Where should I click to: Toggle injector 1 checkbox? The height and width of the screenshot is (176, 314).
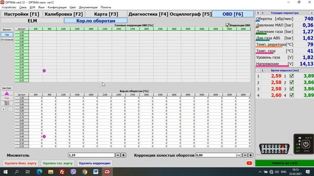(x=291, y=76)
